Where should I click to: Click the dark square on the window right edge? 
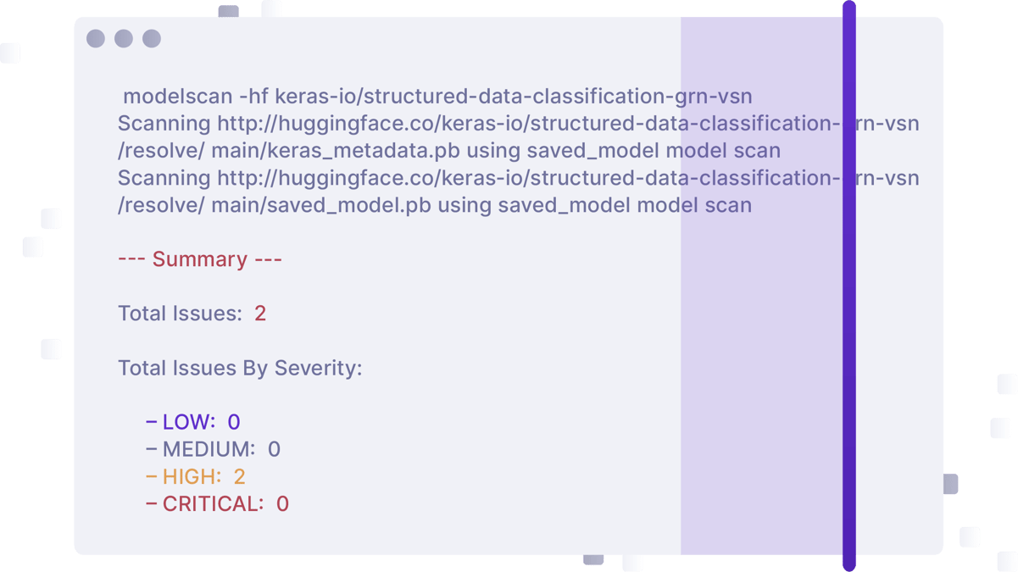coord(951,485)
